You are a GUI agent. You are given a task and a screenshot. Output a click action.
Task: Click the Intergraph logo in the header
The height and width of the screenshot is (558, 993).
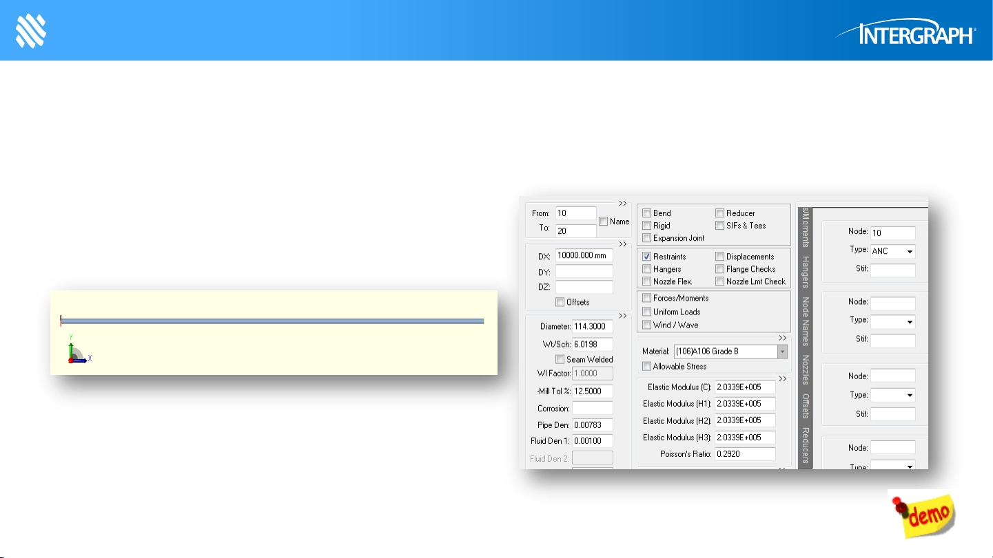904,33
